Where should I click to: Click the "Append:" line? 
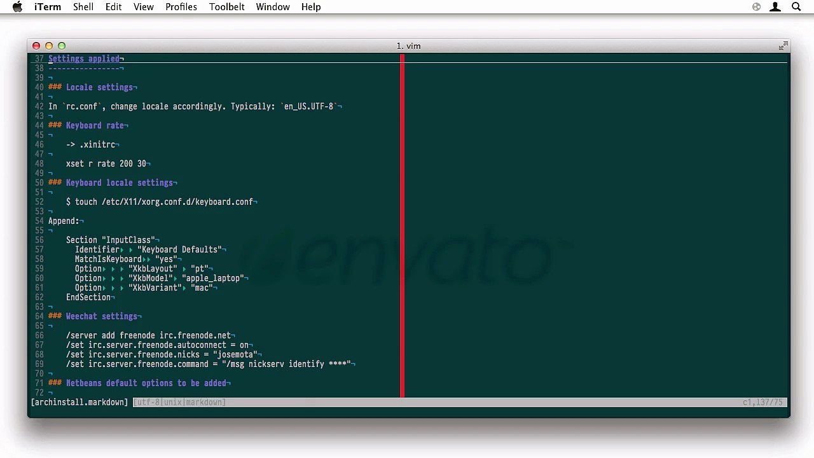point(64,221)
